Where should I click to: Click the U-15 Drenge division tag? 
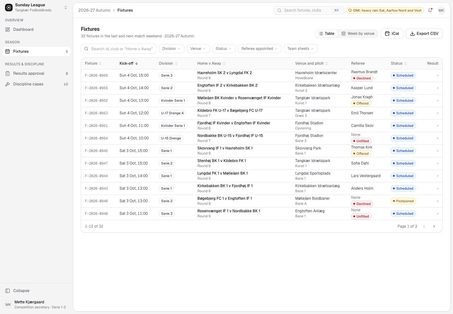click(171, 138)
